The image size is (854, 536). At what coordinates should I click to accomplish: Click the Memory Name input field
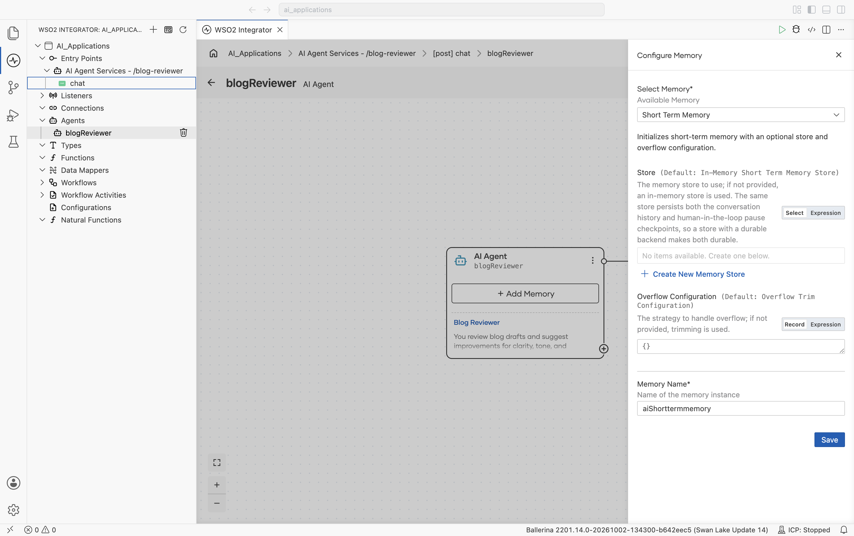click(x=740, y=408)
